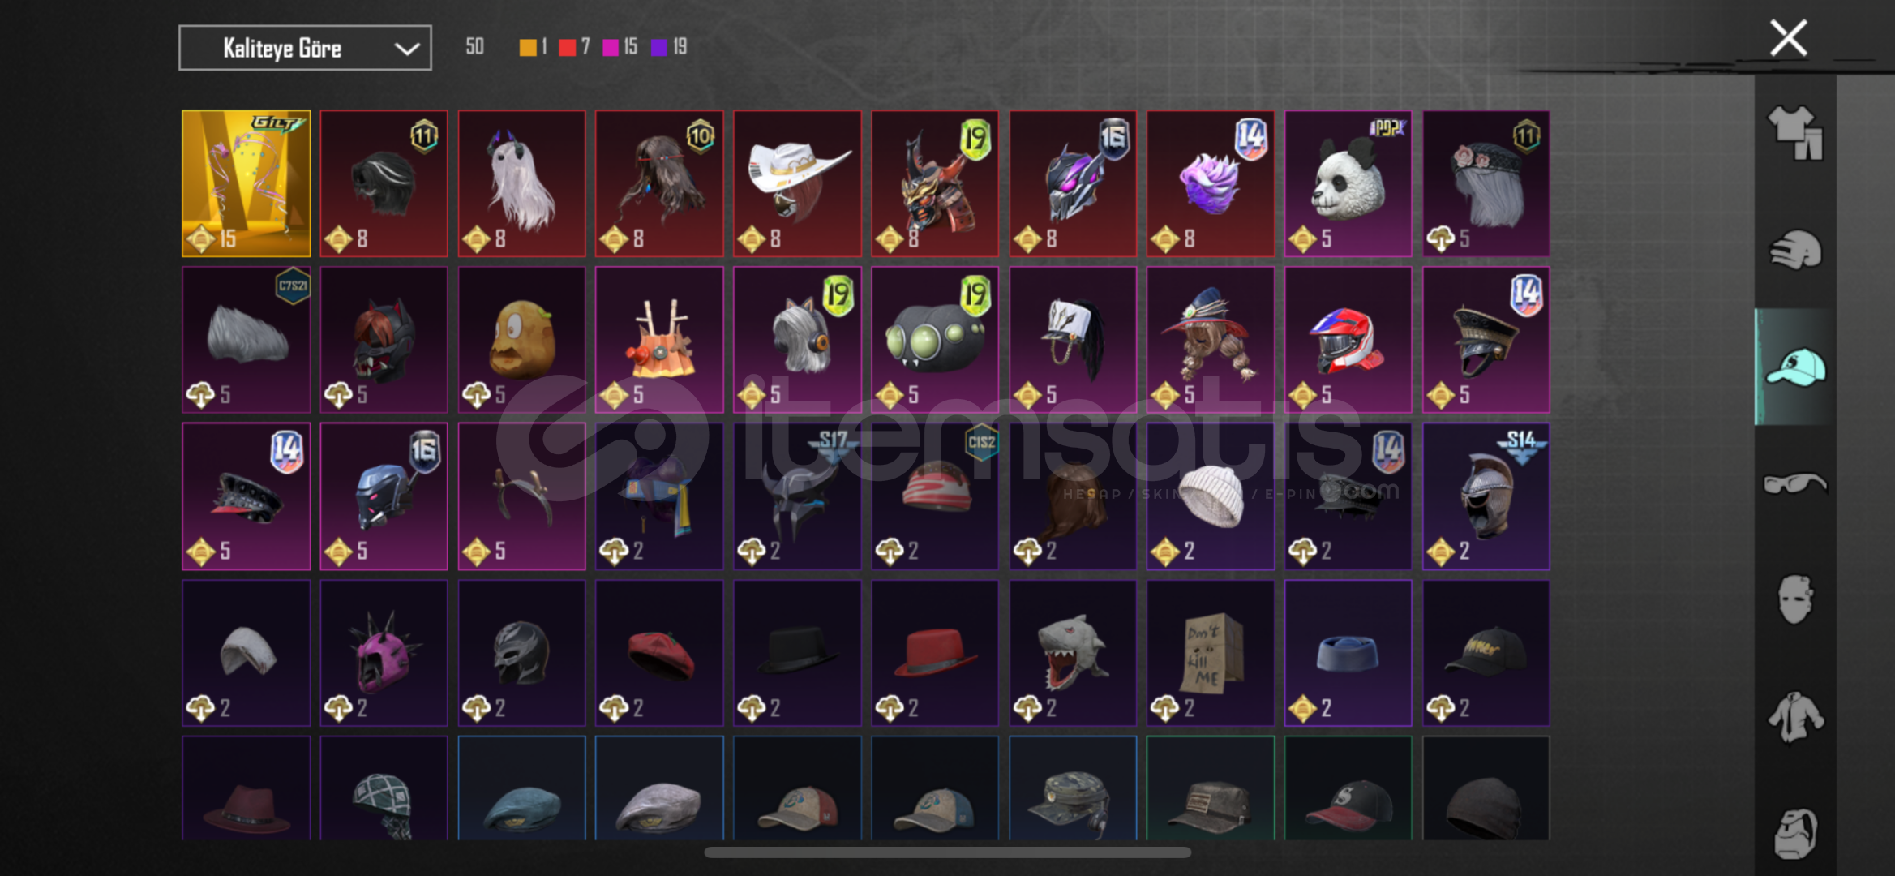Screen dimensions: 1895x876
Task: Expand the Kaliteye Göre sort dropdown
Action: click(x=305, y=48)
